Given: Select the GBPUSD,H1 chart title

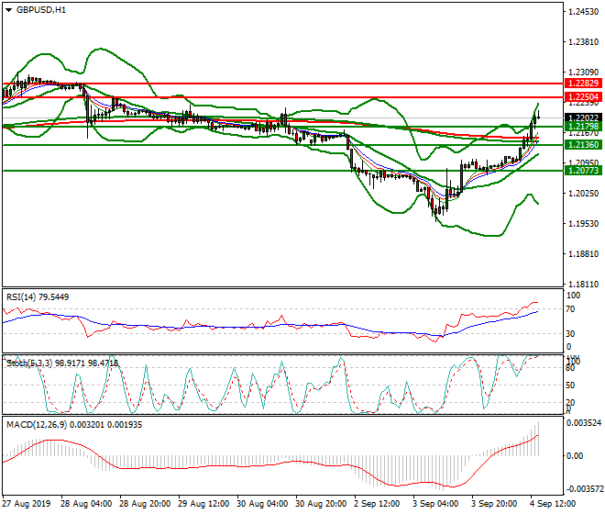Looking at the screenshot, I should (41, 10).
